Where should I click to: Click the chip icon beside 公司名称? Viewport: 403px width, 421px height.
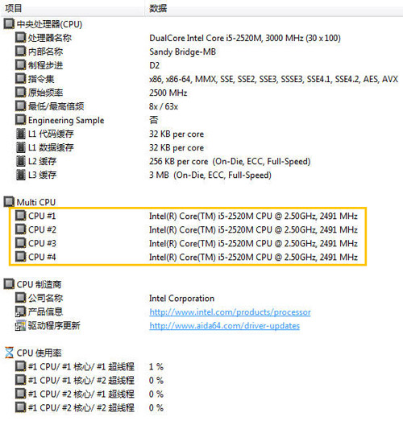pyautogui.click(x=20, y=298)
